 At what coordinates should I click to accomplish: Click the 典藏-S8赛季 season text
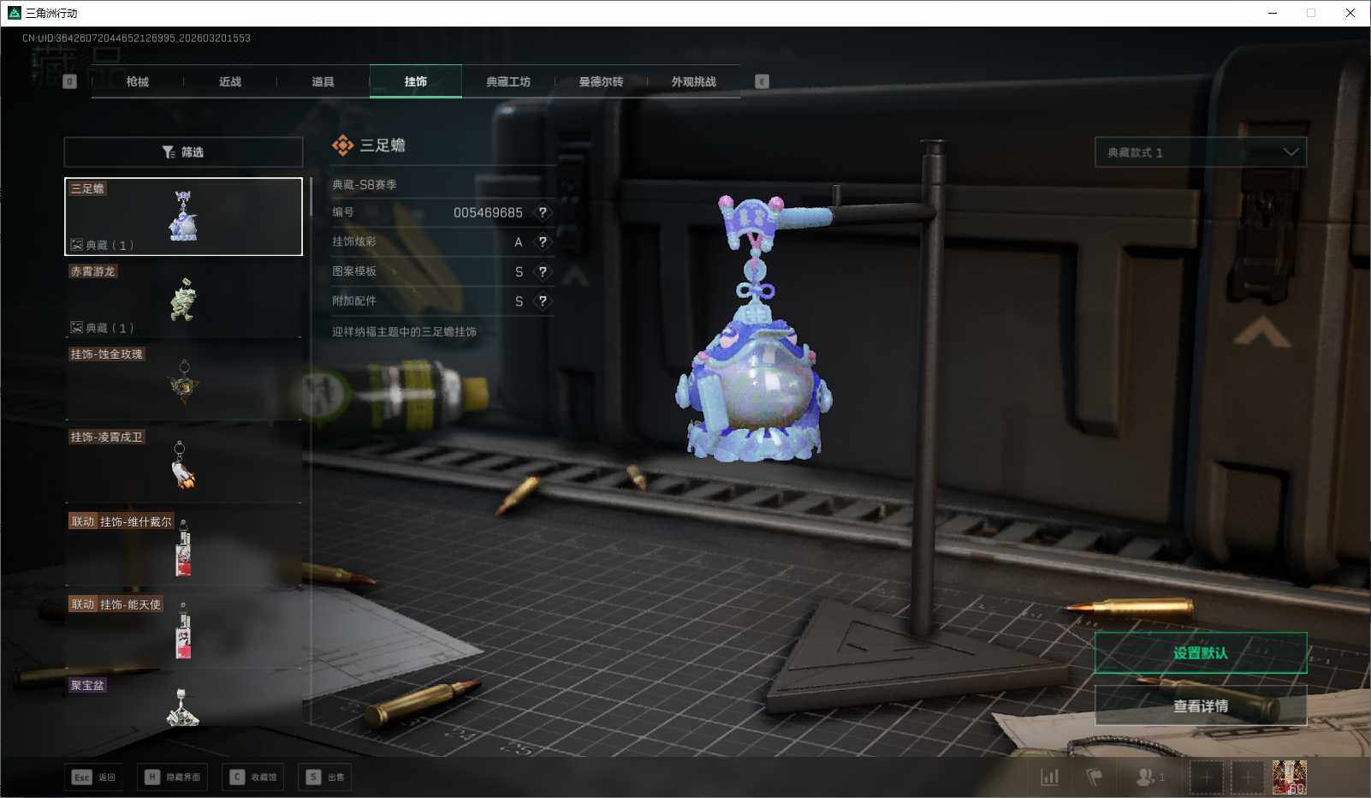coord(365,185)
